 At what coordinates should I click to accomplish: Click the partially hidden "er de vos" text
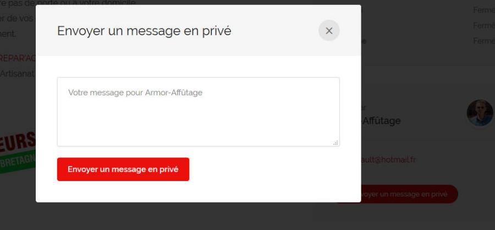[x=17, y=18]
